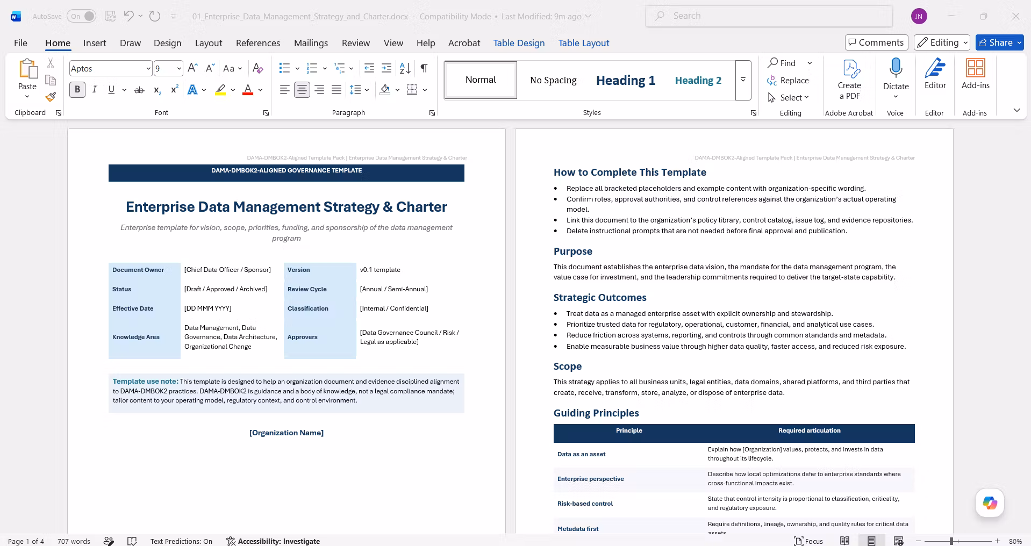Sort the selection alphabetically

pyautogui.click(x=405, y=68)
